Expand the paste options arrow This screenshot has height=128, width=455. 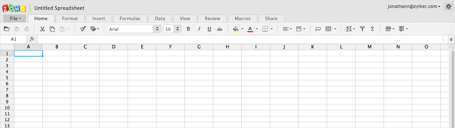coord(69,29)
